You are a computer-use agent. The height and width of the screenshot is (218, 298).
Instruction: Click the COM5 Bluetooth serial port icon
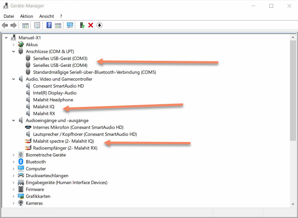click(x=28, y=72)
